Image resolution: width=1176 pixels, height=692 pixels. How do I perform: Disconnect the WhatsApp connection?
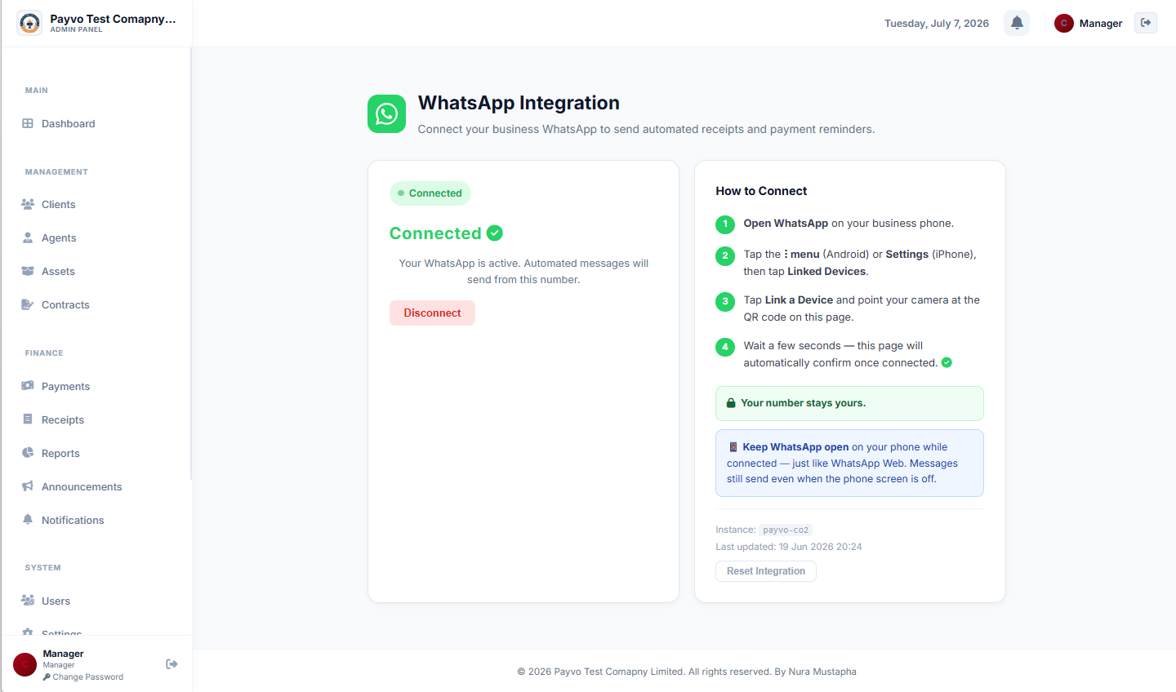pyautogui.click(x=432, y=313)
